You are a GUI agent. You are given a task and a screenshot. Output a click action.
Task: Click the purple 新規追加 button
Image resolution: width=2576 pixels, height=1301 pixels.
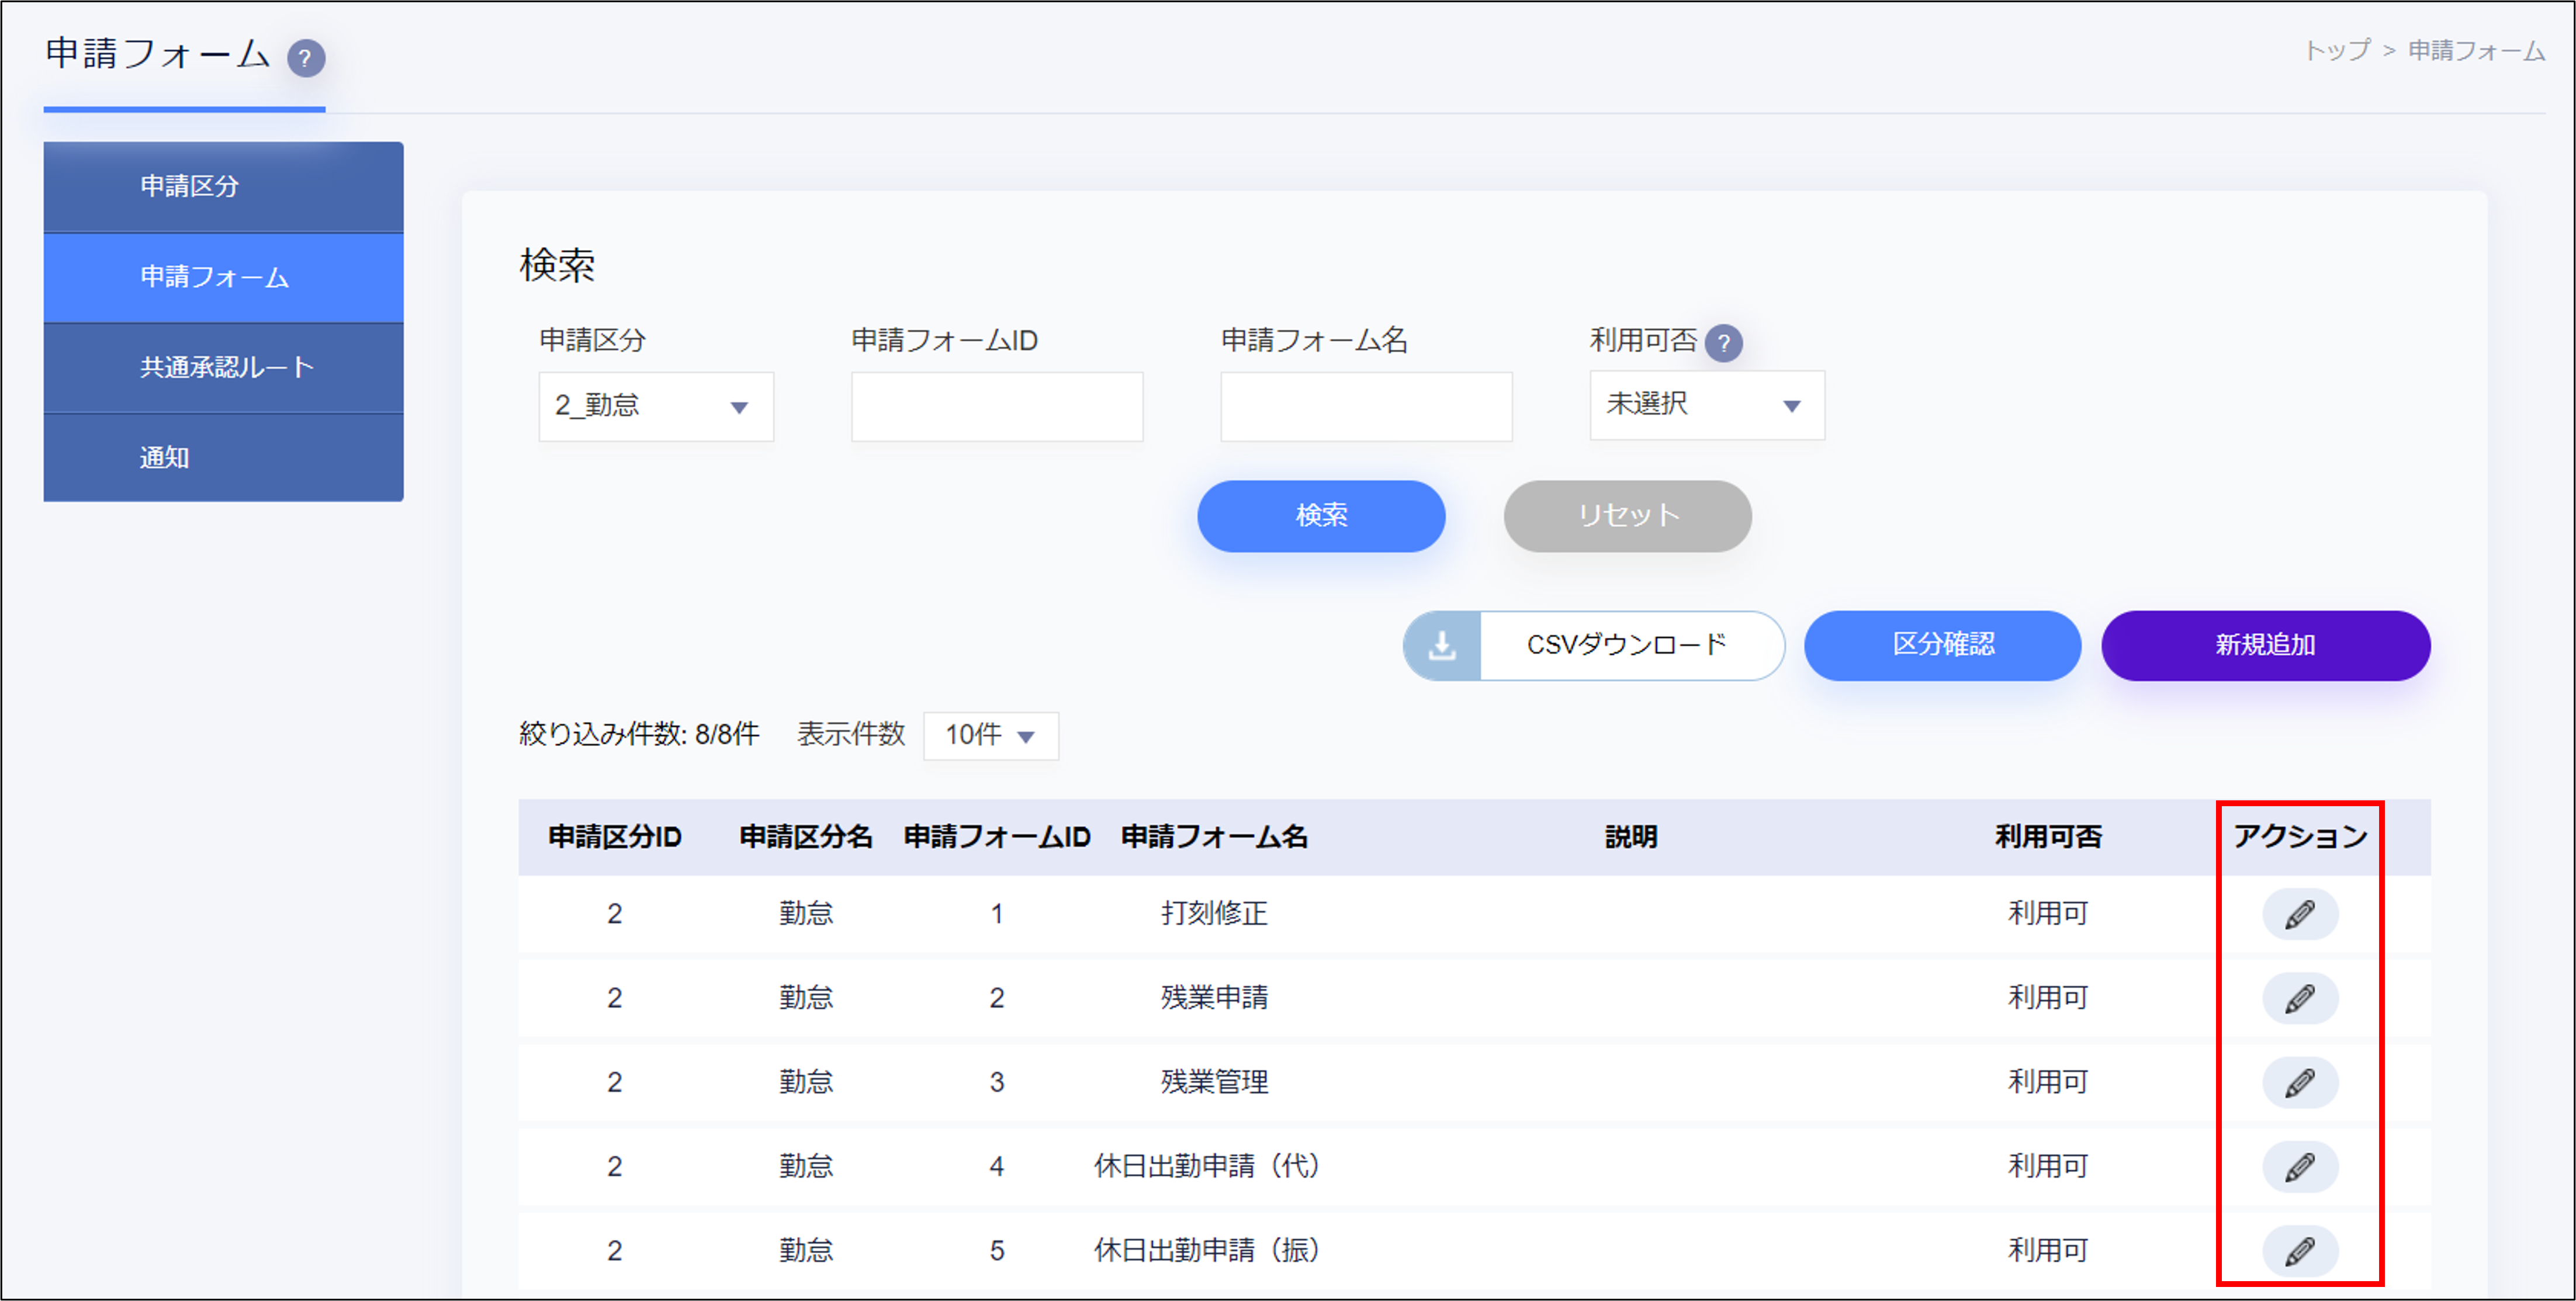pos(2266,646)
